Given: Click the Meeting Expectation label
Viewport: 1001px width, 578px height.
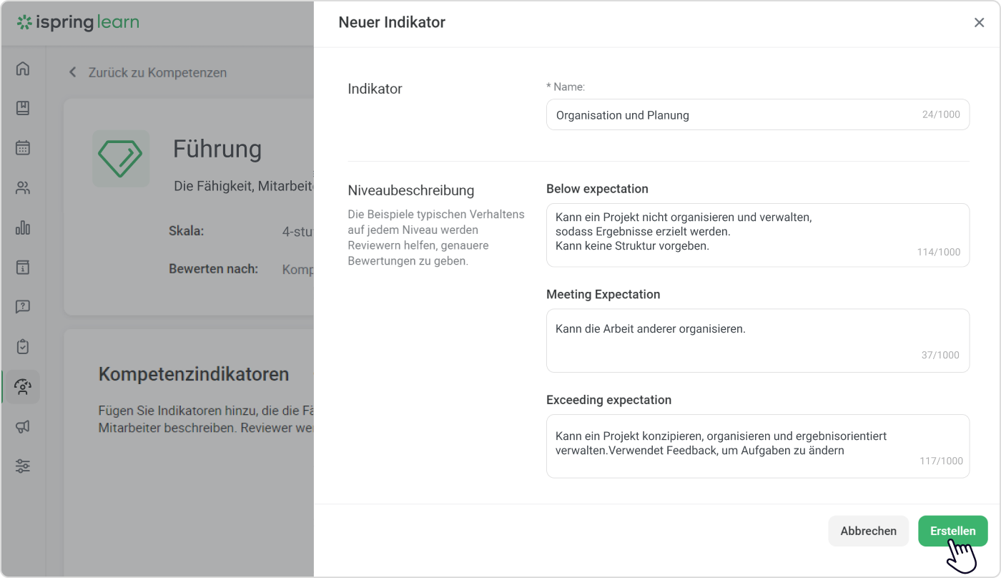Looking at the screenshot, I should tap(603, 294).
